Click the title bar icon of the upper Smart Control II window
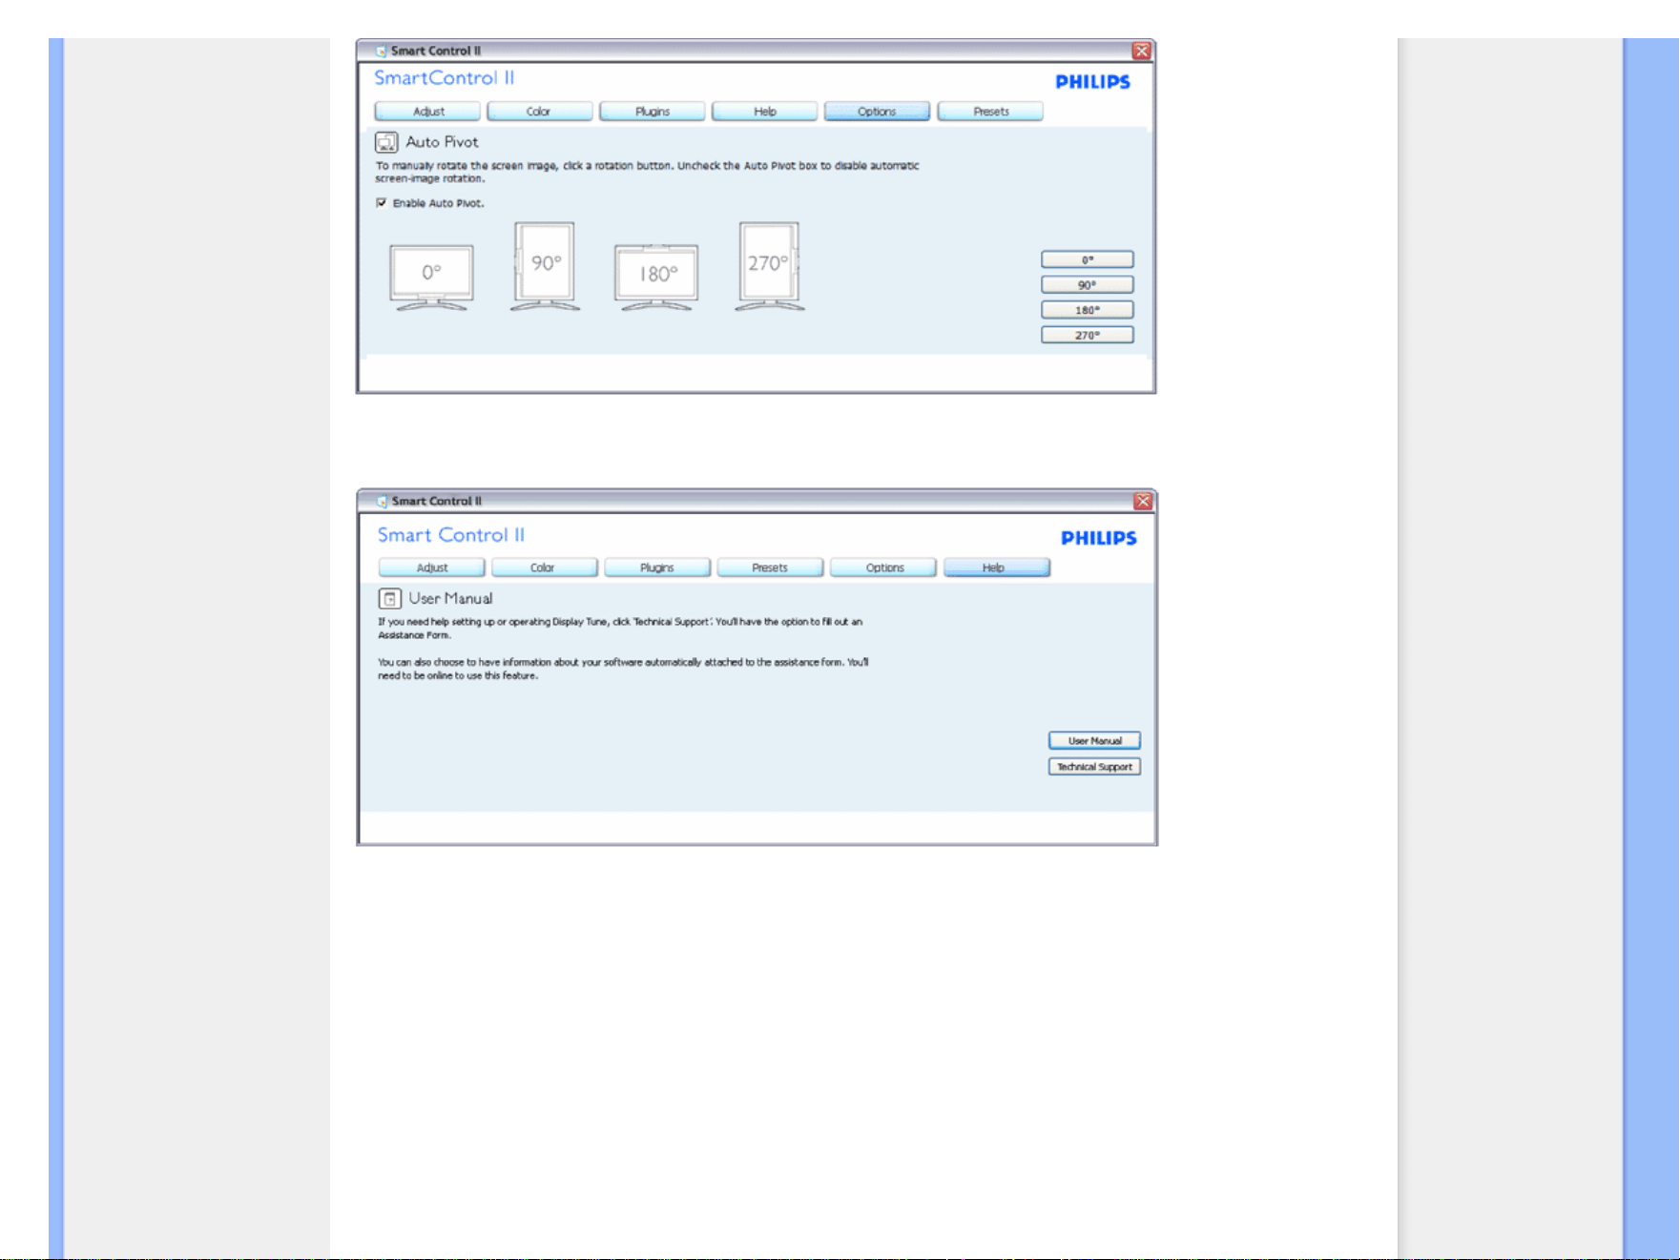Screen dimensions: 1680x1260 pyautogui.click(x=382, y=52)
